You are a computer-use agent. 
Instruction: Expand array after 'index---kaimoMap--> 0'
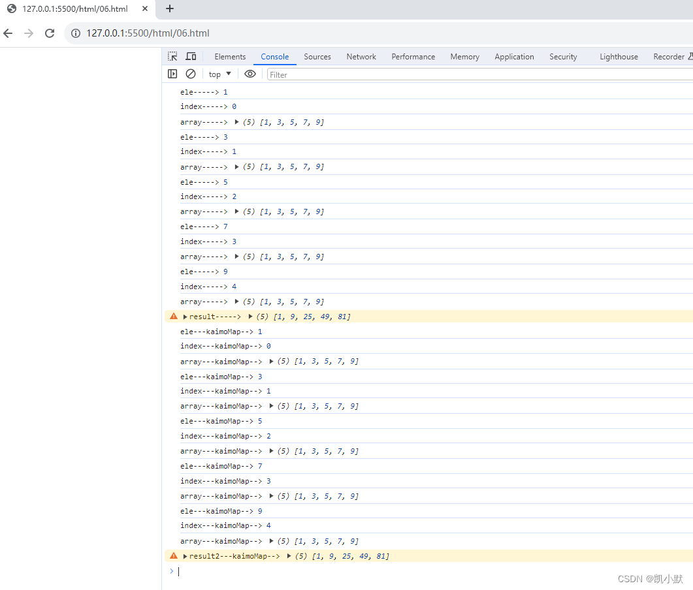[x=271, y=361]
